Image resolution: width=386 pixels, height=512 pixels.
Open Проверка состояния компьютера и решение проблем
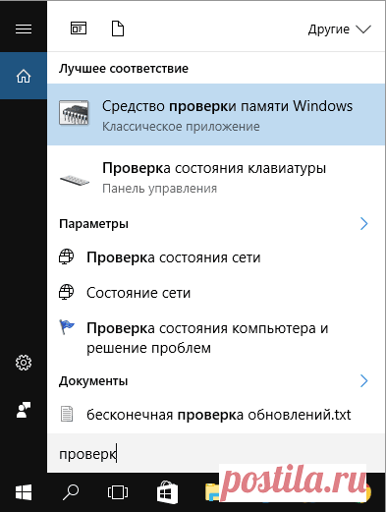(x=216, y=337)
